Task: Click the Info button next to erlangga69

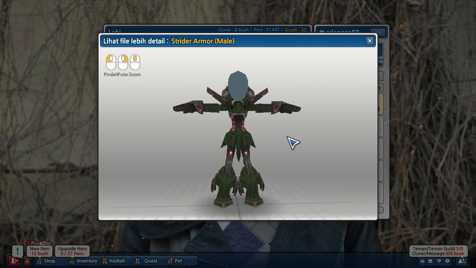Action: (378, 32)
